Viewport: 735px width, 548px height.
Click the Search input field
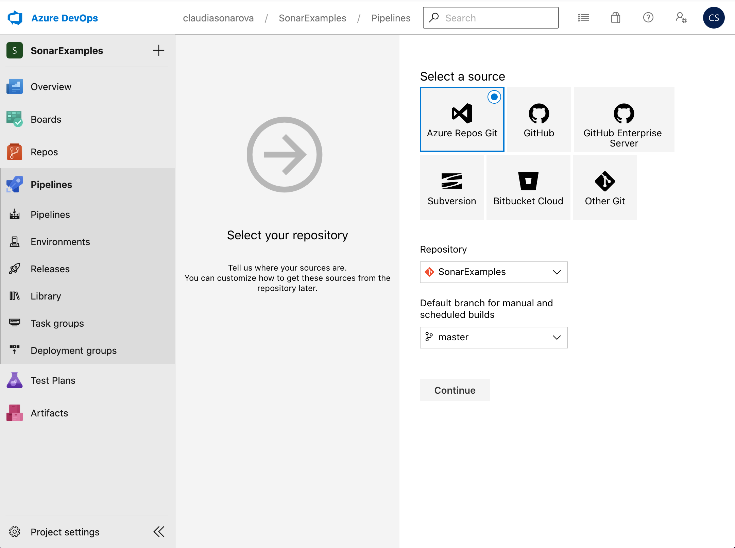[x=492, y=17]
